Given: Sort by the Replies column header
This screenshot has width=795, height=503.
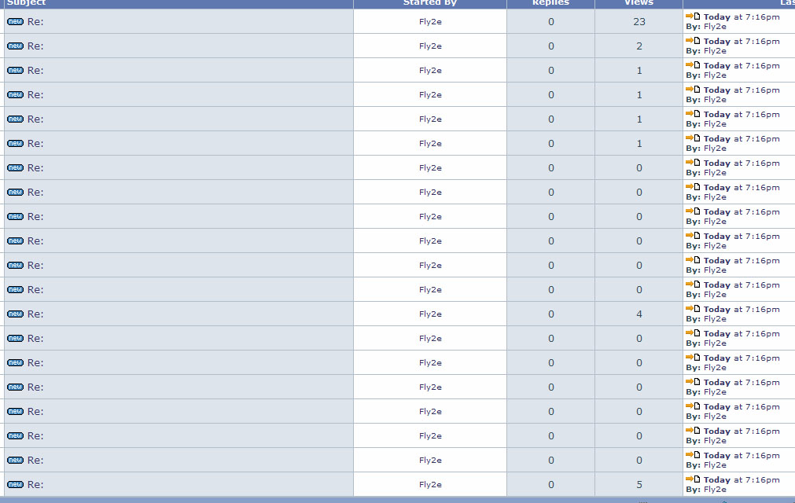Looking at the screenshot, I should 550,3.
